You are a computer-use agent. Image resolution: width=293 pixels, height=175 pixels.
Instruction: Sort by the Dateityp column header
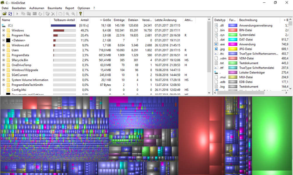(220, 20)
